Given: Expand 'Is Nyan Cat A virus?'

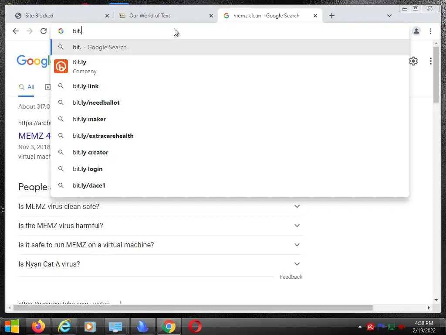Looking at the screenshot, I should (160, 264).
